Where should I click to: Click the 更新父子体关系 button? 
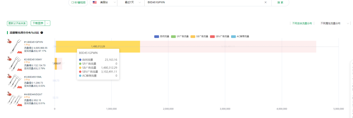pyautogui.click(x=17, y=23)
